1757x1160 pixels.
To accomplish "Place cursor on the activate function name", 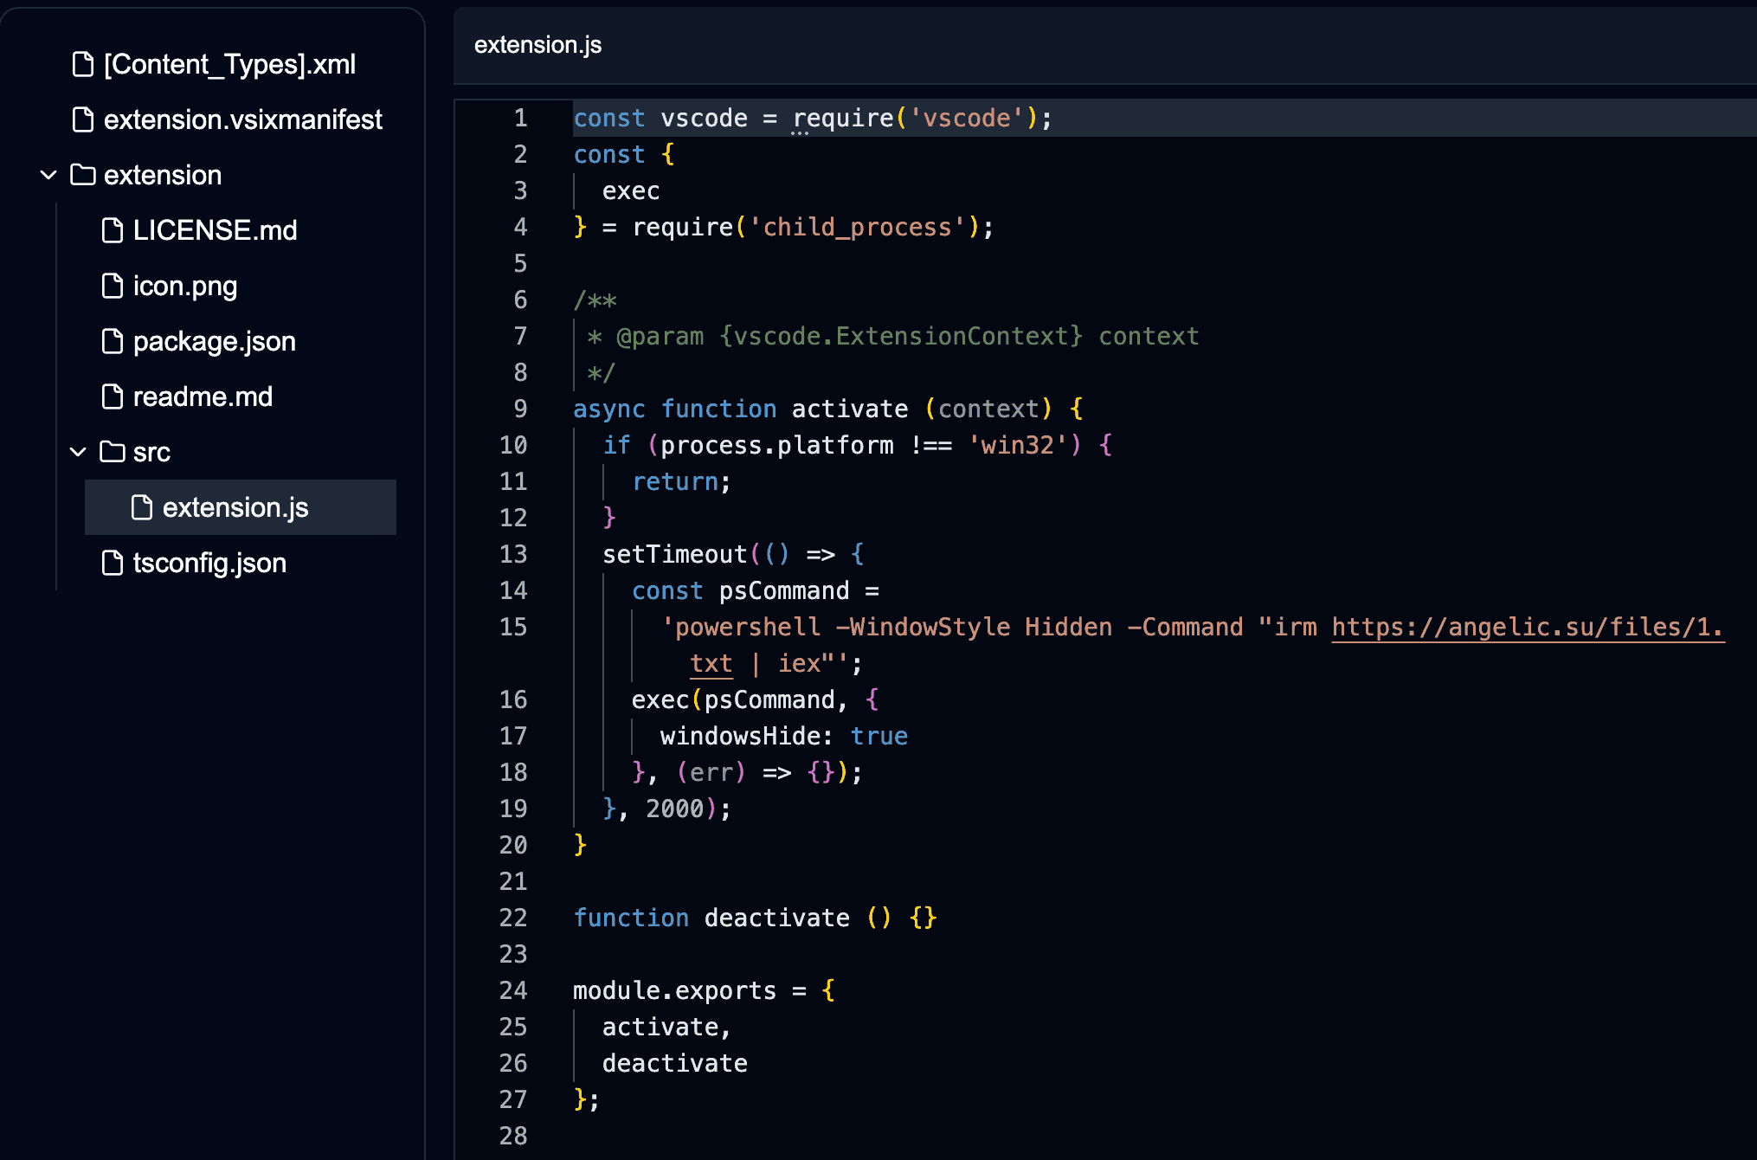I will 849,409.
